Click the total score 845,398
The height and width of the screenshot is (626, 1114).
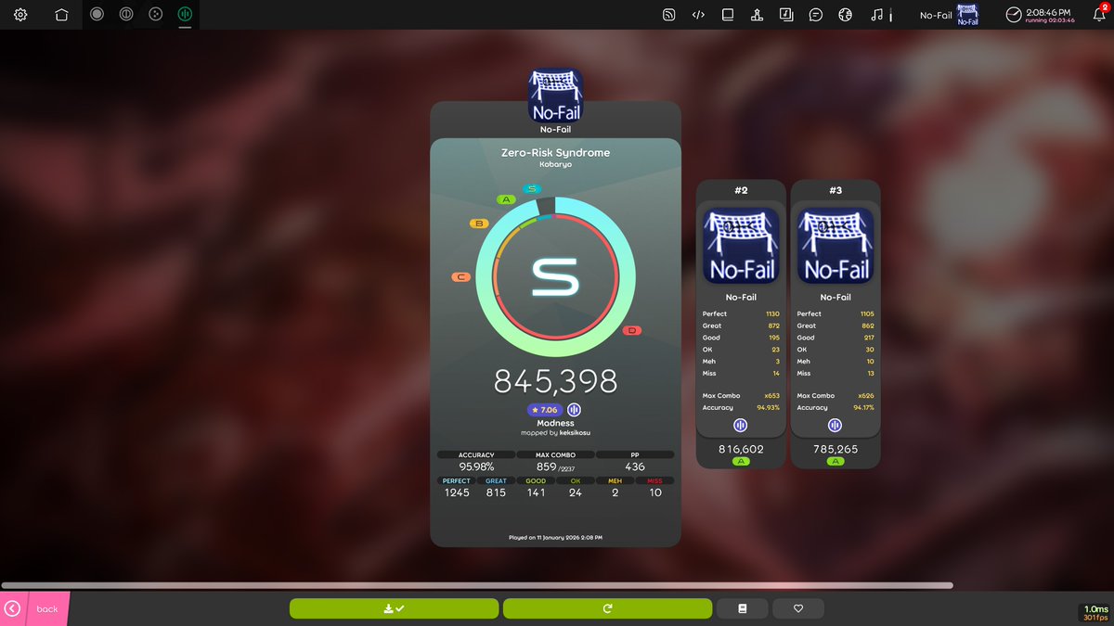click(555, 381)
